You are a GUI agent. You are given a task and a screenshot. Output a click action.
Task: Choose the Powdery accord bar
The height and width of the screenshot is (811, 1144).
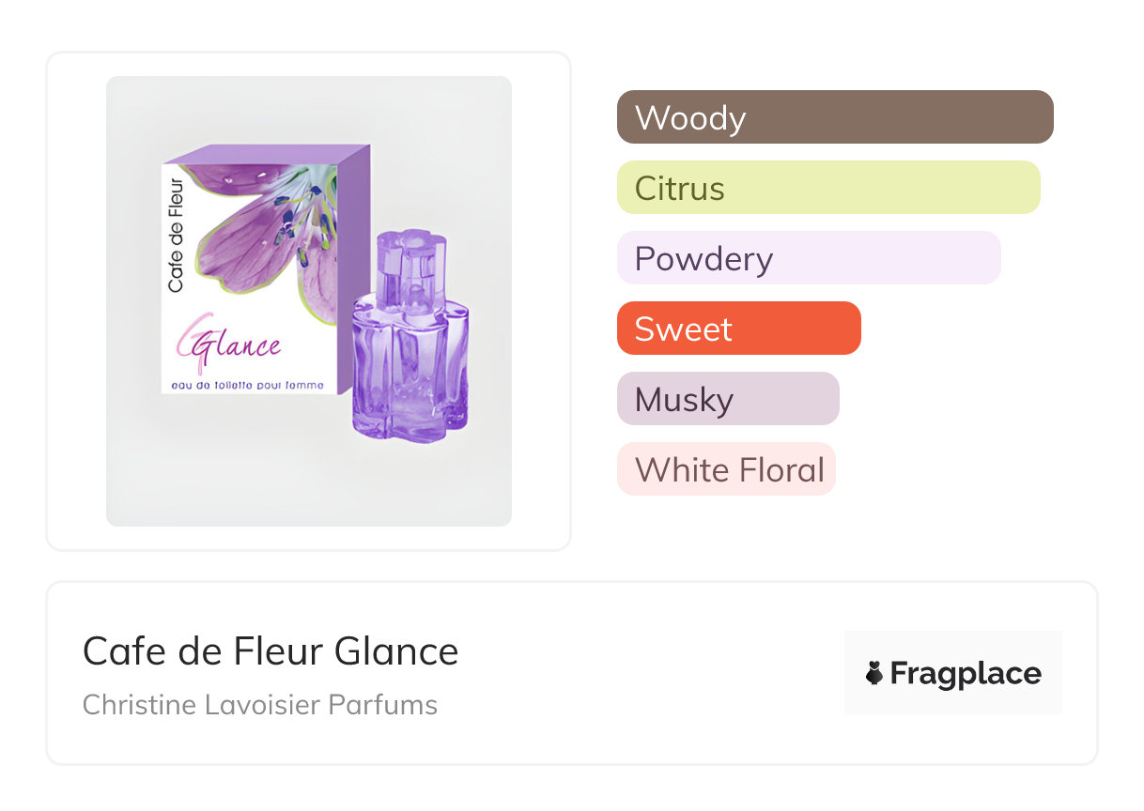click(x=809, y=258)
